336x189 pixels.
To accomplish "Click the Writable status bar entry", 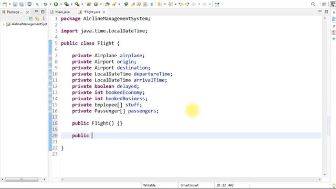I will point(149,185).
